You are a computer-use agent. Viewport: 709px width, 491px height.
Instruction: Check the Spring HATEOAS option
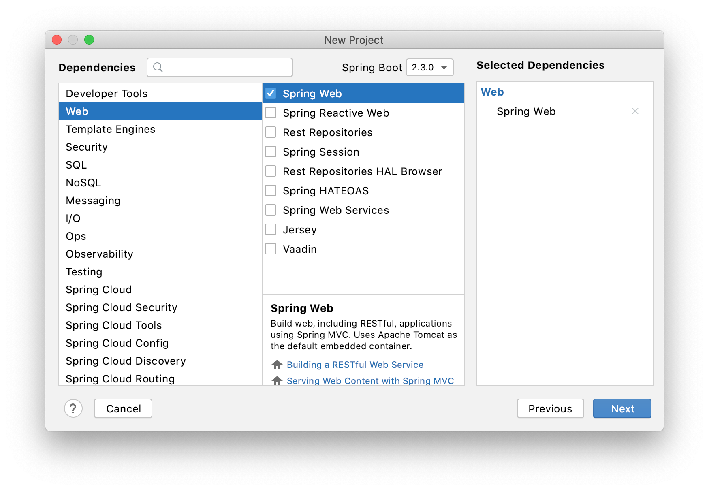coord(271,190)
